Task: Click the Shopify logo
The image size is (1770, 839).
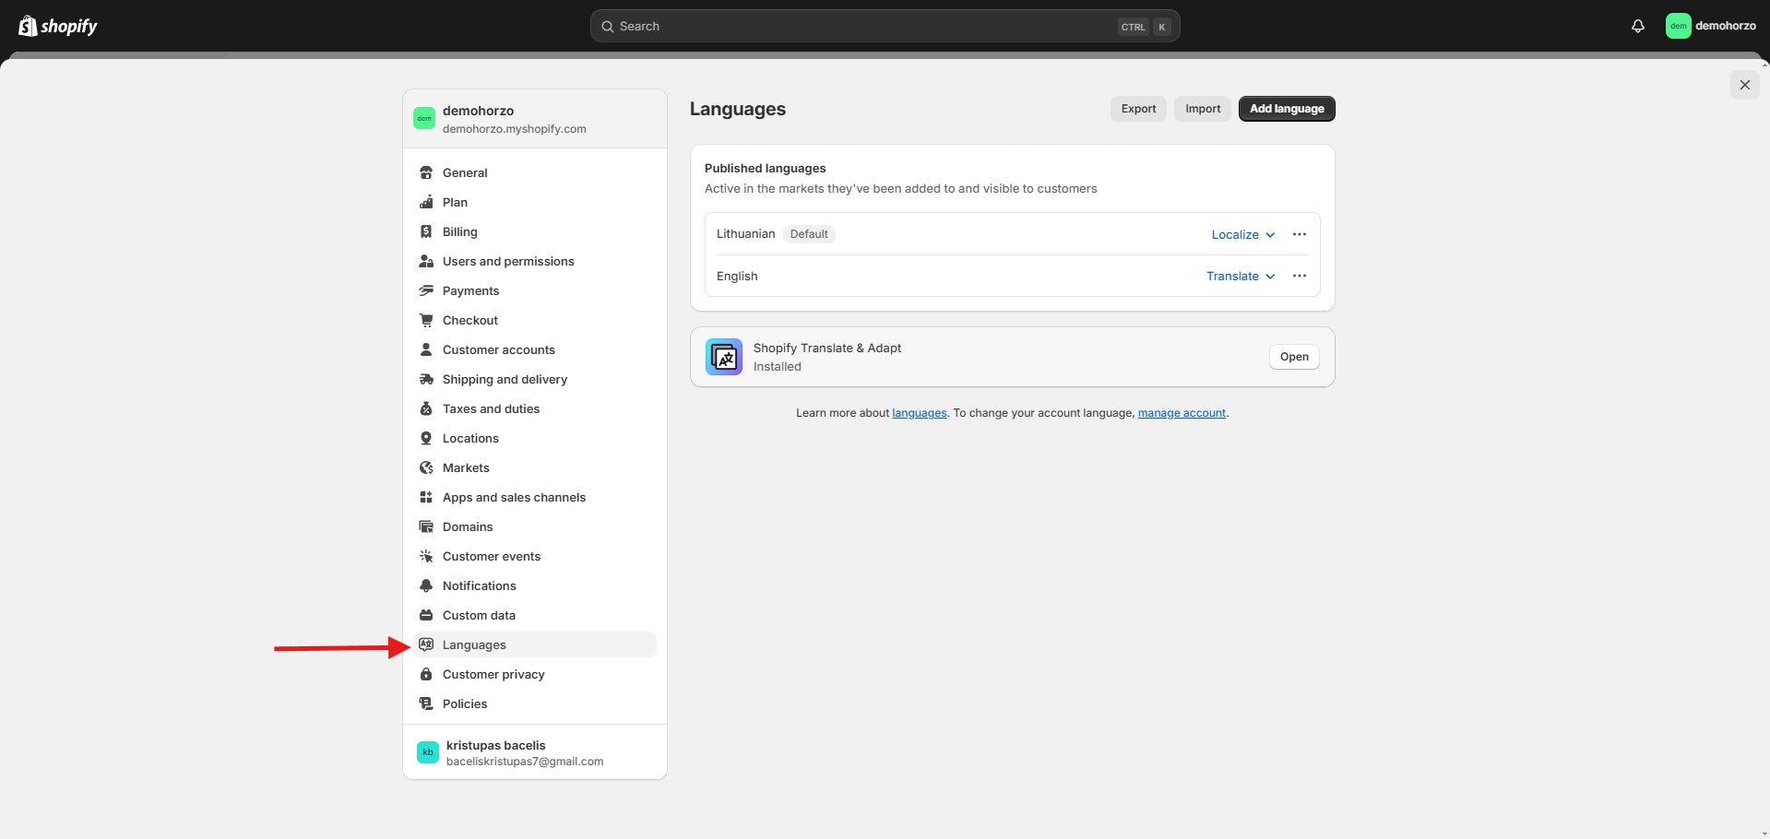Action: coord(58,26)
